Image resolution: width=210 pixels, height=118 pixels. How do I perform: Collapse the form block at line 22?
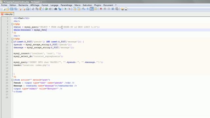pos(12,80)
